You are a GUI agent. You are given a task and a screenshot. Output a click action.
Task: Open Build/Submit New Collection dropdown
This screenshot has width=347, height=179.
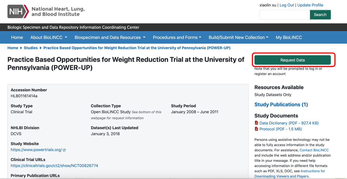pos(238,37)
